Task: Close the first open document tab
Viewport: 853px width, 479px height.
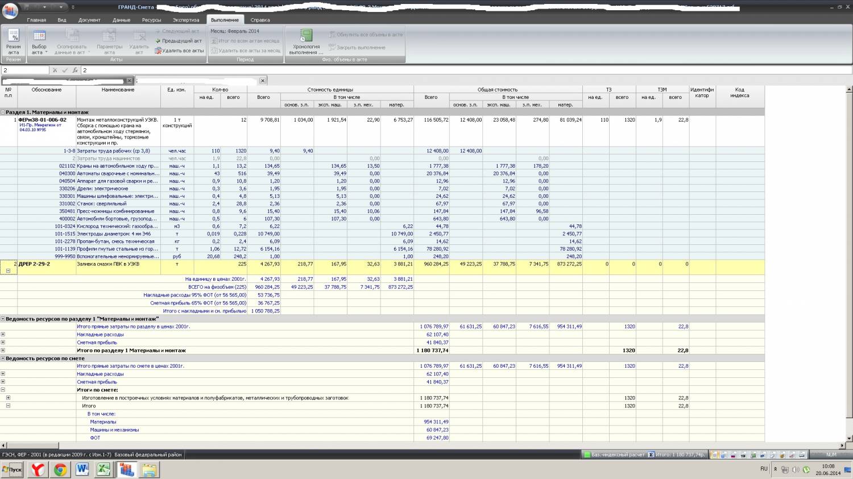Action: [x=129, y=81]
